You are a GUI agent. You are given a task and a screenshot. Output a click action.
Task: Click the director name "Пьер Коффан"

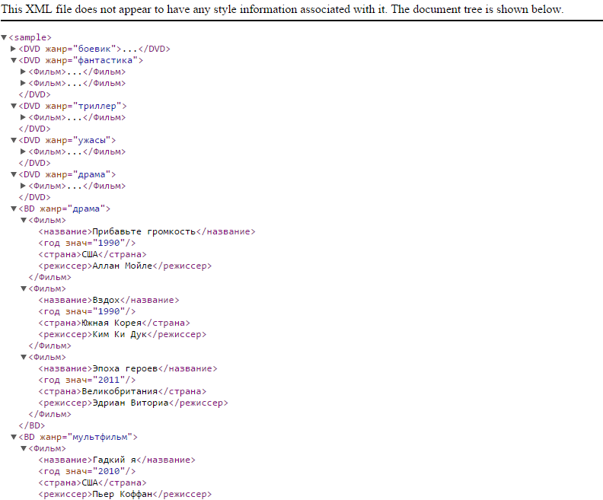123,494
